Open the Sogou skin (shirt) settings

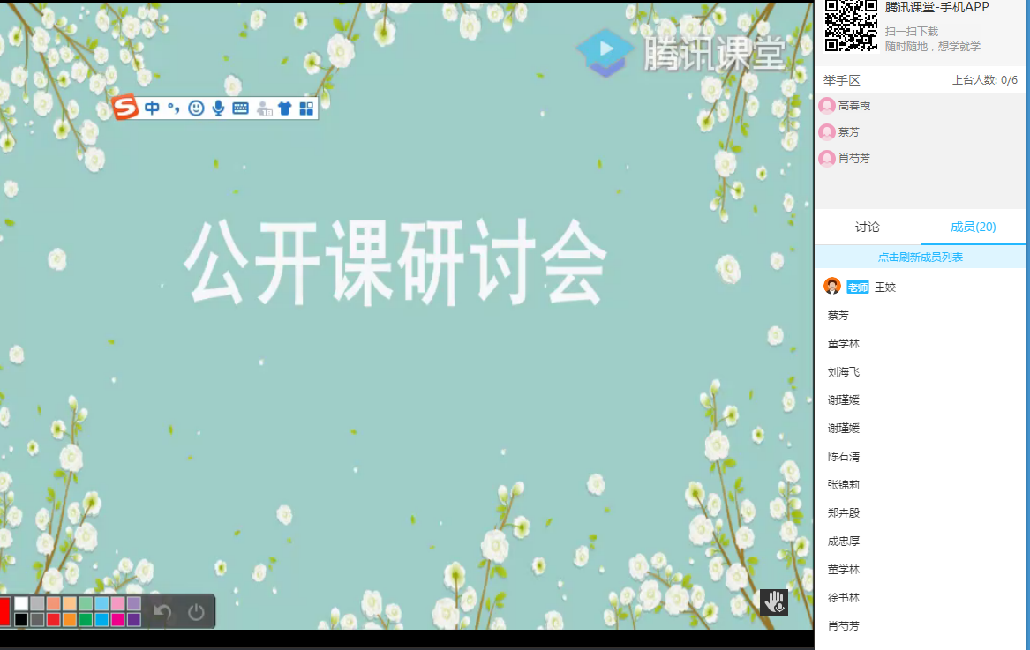point(283,108)
